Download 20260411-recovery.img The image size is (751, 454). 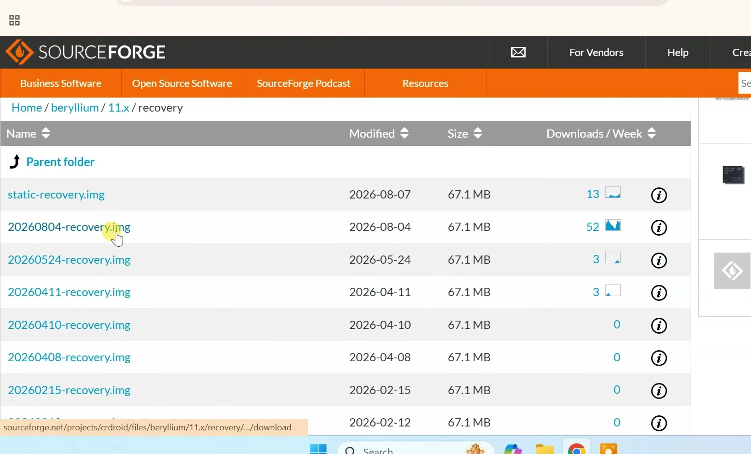[69, 292]
